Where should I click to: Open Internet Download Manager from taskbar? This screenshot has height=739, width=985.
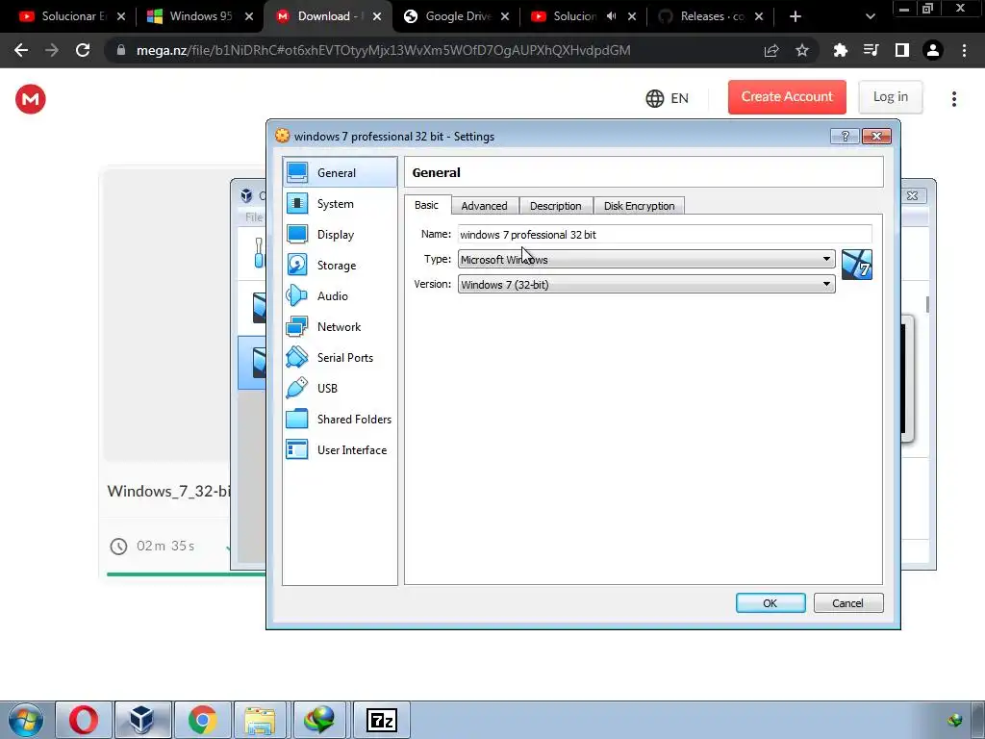click(x=320, y=720)
